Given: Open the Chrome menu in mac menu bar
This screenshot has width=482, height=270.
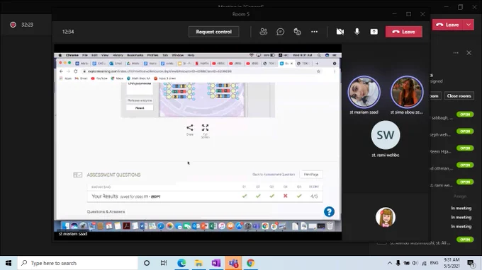Looking at the screenshot, I should [72, 55].
